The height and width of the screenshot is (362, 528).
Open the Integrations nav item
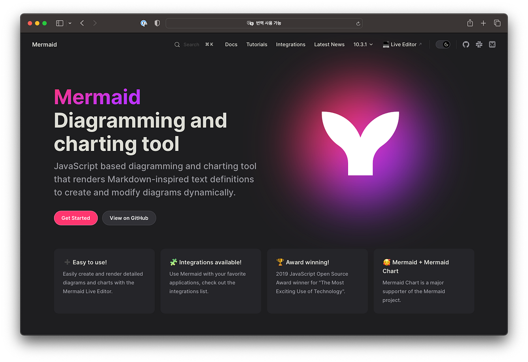[x=290, y=44]
